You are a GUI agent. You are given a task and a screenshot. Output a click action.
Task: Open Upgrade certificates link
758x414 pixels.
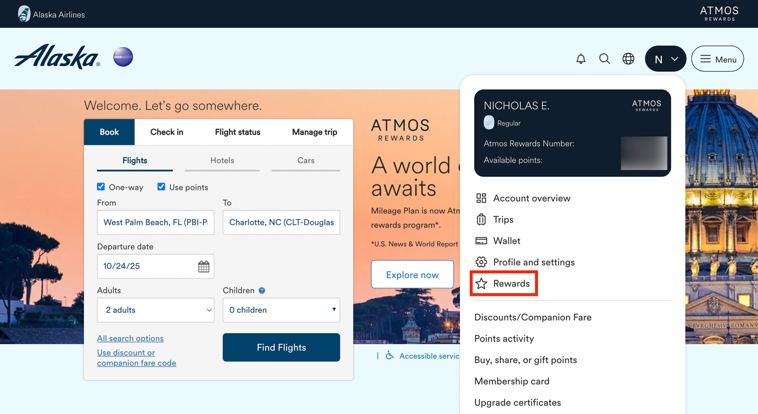[x=518, y=403]
